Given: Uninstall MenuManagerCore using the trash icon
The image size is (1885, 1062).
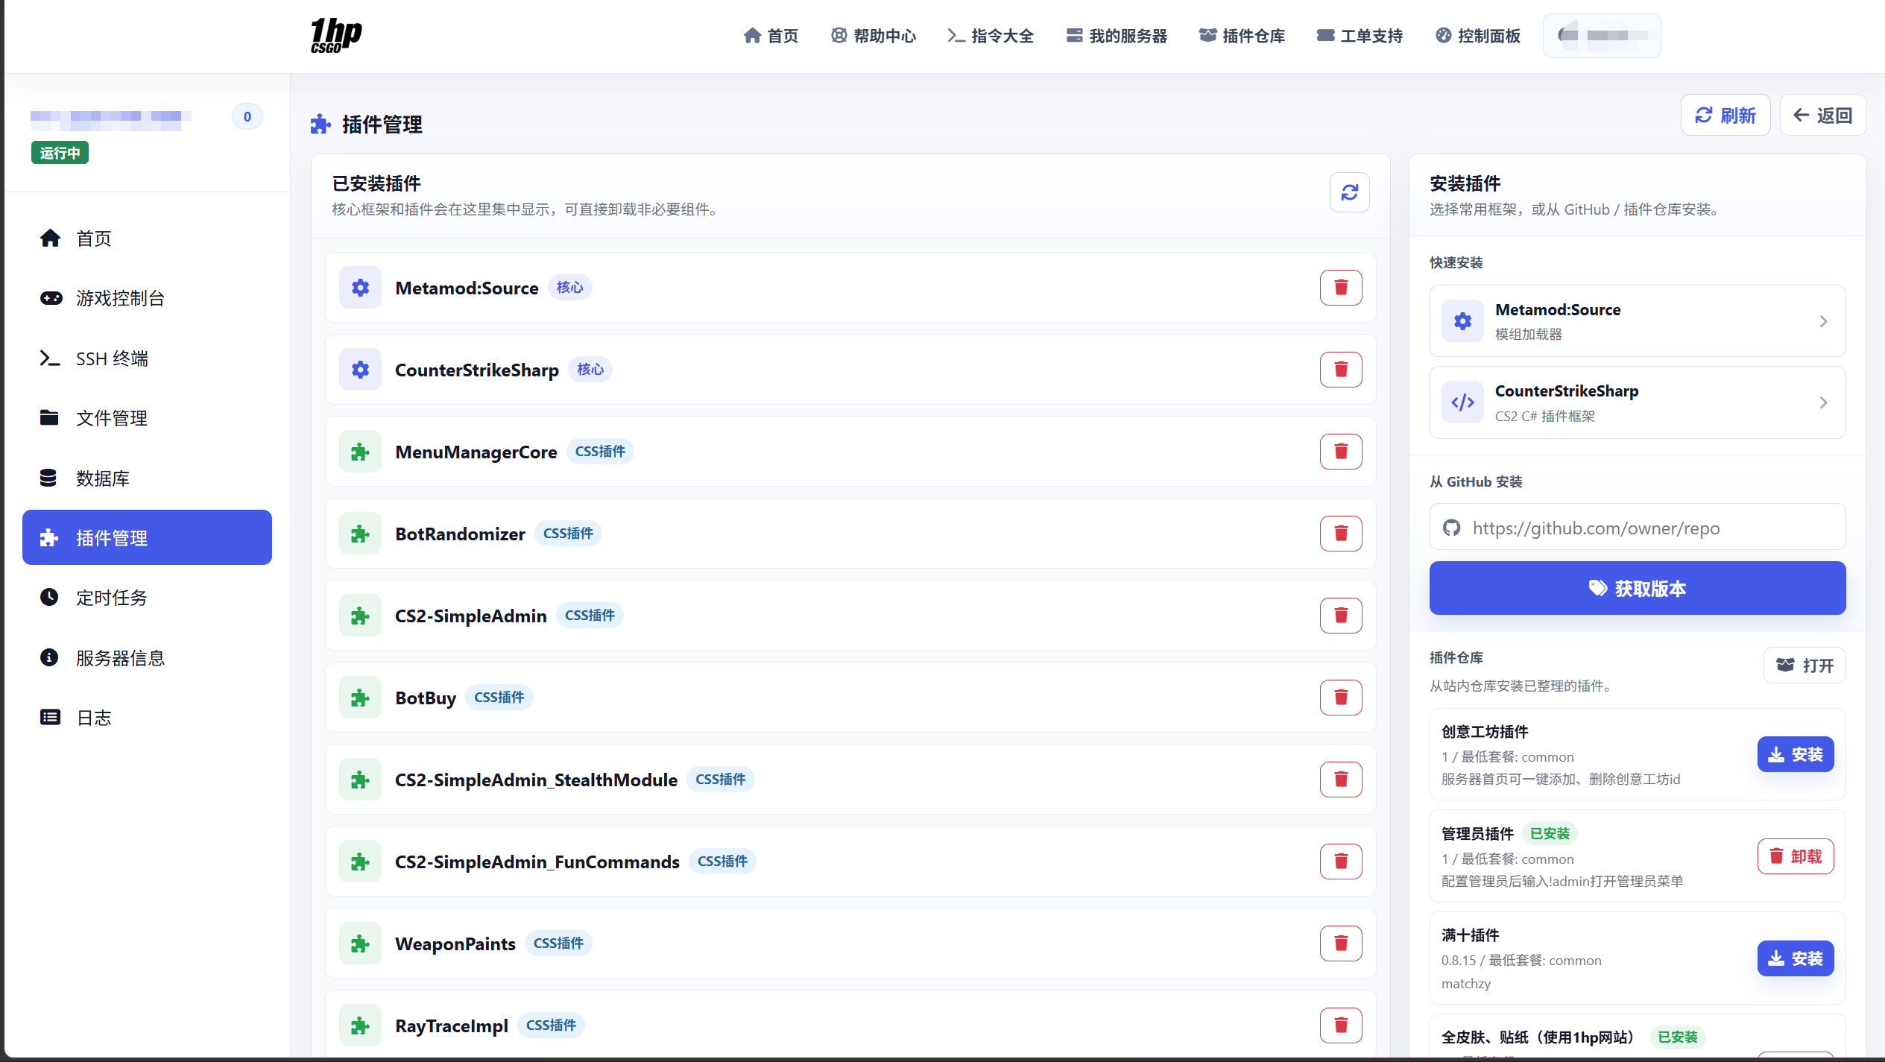Looking at the screenshot, I should (1341, 452).
